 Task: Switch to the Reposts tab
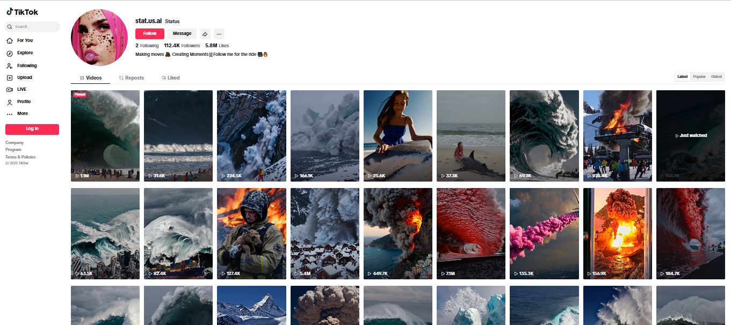pos(132,78)
